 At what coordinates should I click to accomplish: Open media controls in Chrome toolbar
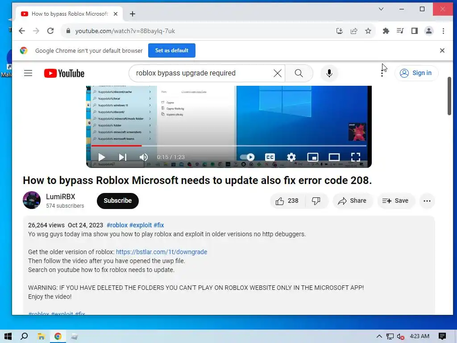(x=400, y=31)
